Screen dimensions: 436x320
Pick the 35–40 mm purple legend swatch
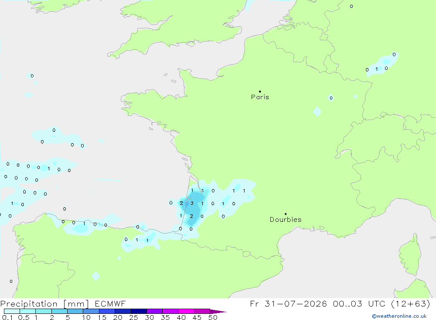coord(170,311)
